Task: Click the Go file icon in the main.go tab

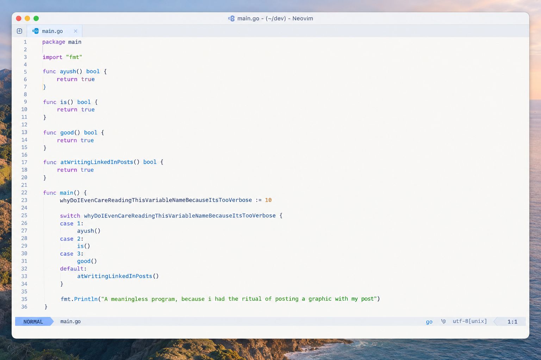Action: pos(35,31)
